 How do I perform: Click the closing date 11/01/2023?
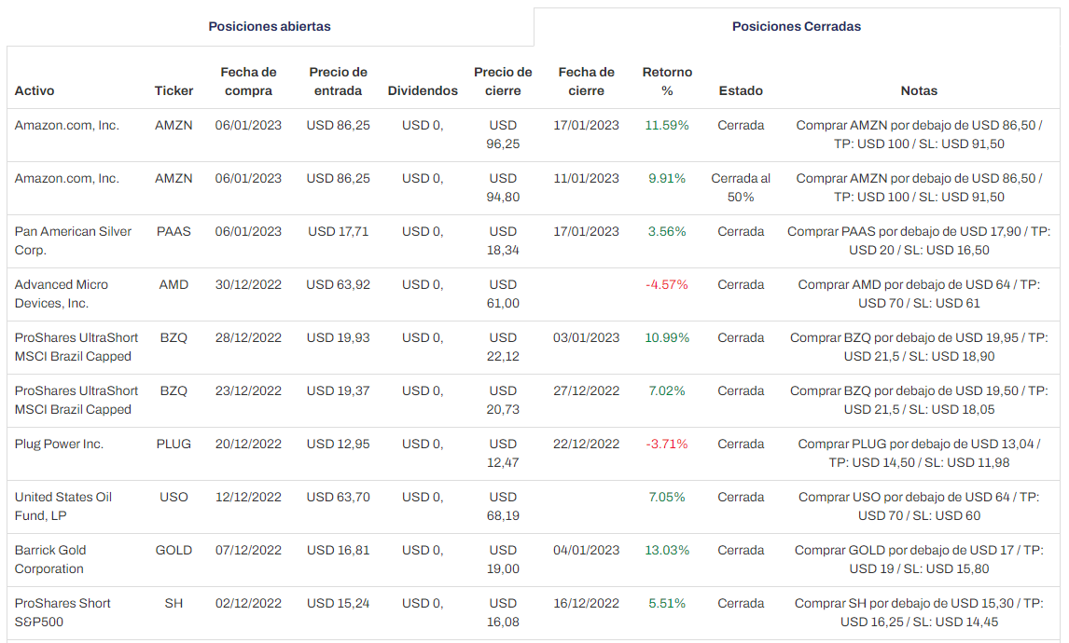click(587, 179)
